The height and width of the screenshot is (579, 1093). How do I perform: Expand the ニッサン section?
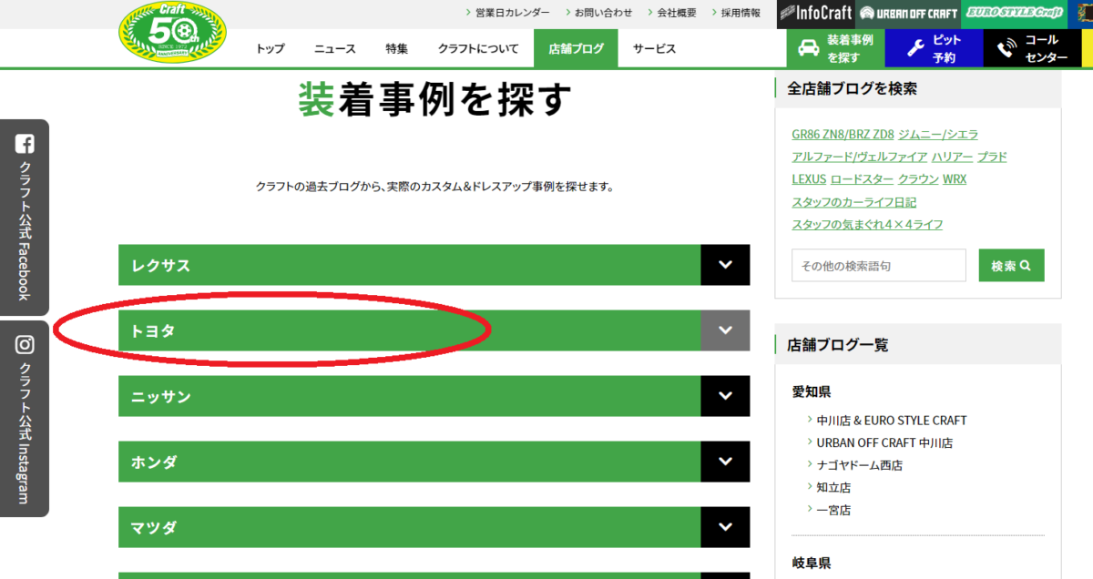coord(725,396)
